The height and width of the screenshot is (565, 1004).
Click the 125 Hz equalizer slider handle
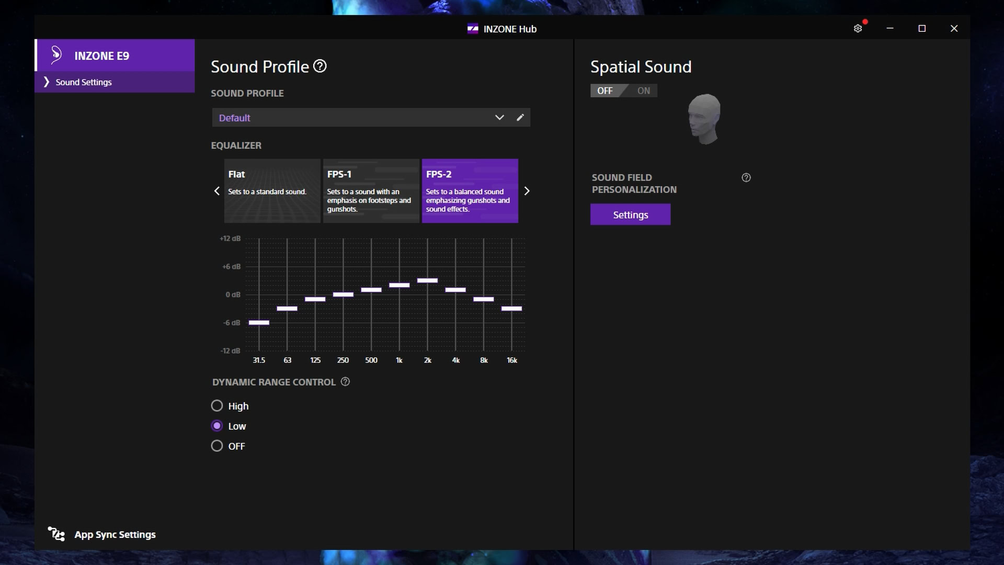tap(315, 299)
